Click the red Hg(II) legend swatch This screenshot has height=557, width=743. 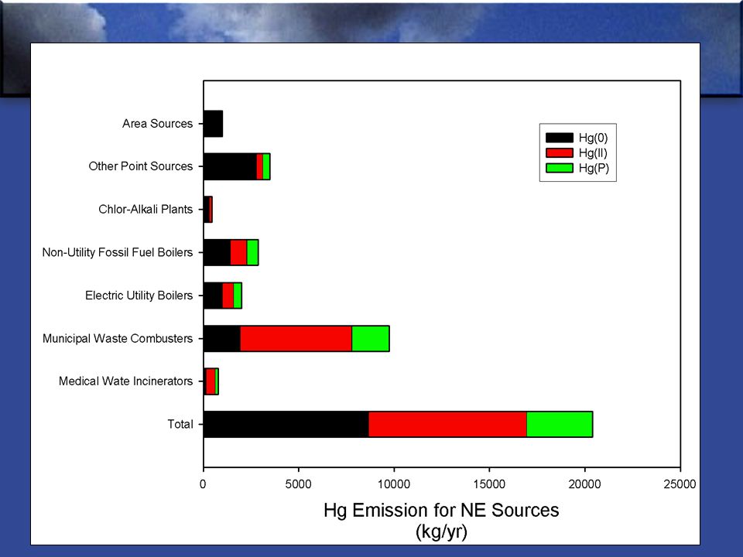click(x=559, y=152)
